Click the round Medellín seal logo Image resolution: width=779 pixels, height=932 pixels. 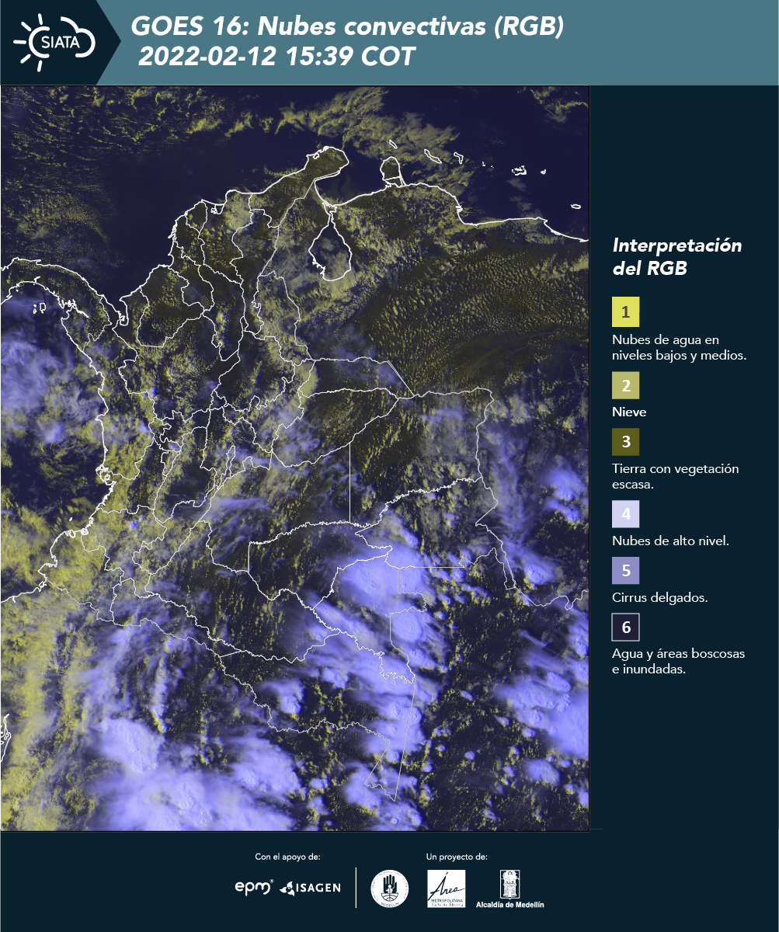[389, 888]
